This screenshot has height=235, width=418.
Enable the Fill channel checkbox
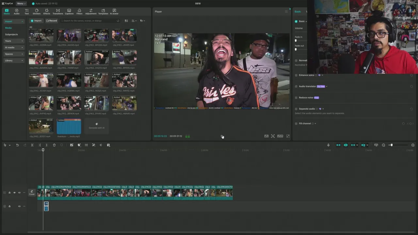[296, 123]
